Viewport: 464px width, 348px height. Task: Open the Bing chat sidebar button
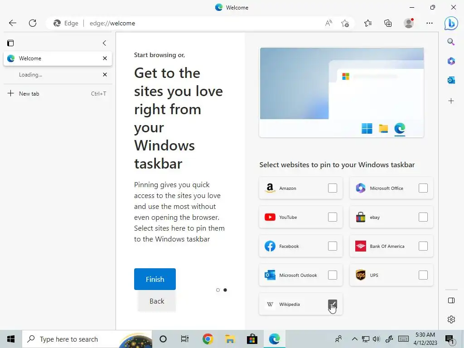pyautogui.click(x=451, y=23)
